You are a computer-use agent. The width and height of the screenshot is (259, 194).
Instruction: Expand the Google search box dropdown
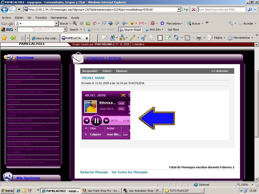56,23
